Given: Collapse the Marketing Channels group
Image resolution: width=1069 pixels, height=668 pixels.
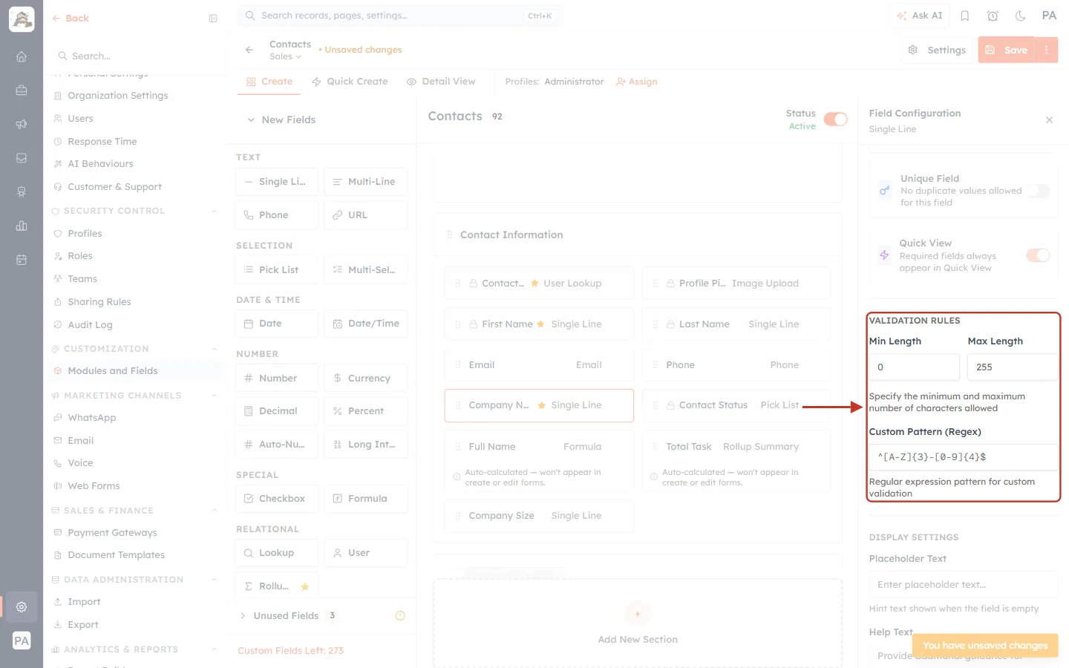Looking at the screenshot, I should (x=215, y=396).
